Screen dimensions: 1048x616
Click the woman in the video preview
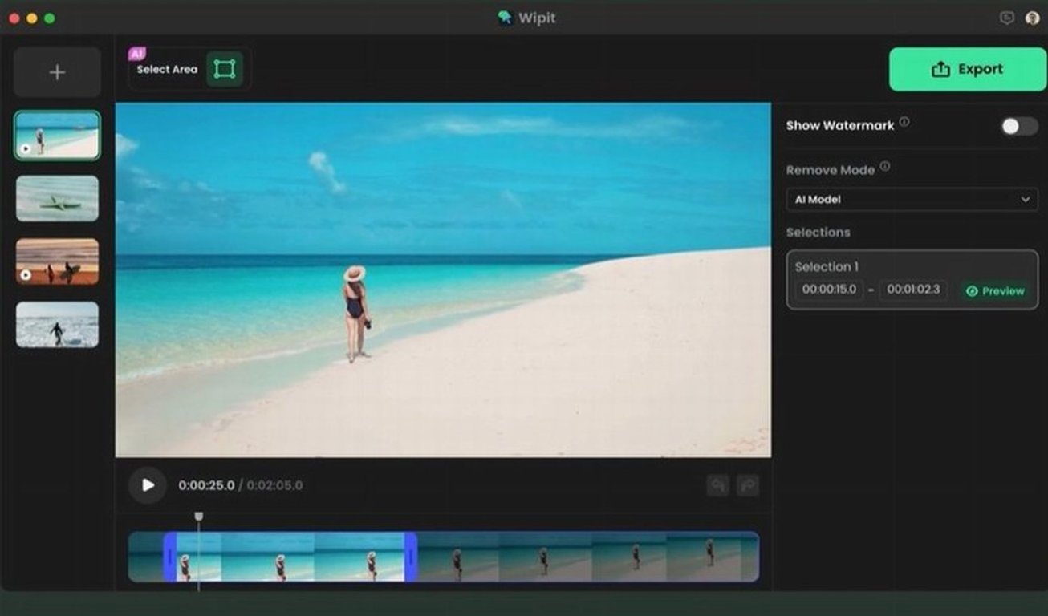[x=355, y=314]
